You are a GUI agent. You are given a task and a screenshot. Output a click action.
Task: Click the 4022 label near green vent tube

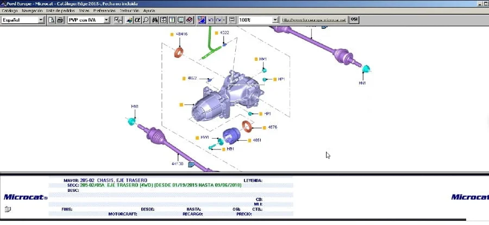224,33
